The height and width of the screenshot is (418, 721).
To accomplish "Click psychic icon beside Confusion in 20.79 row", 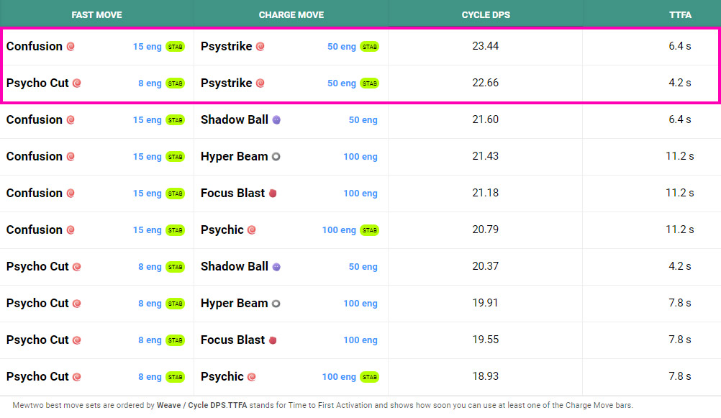I will pos(71,230).
